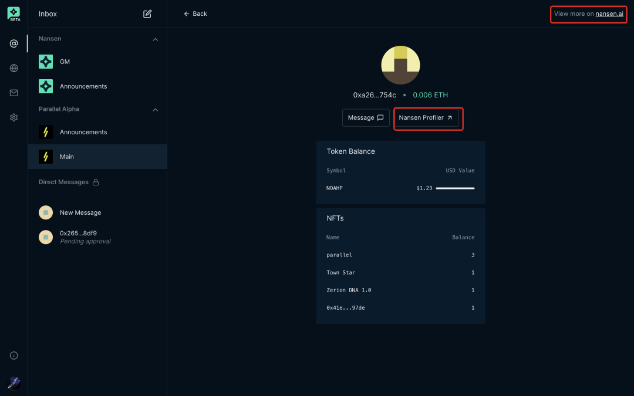Image resolution: width=634 pixels, height=396 pixels.
Task: Open settings via the gear icon
Action: [x=14, y=117]
